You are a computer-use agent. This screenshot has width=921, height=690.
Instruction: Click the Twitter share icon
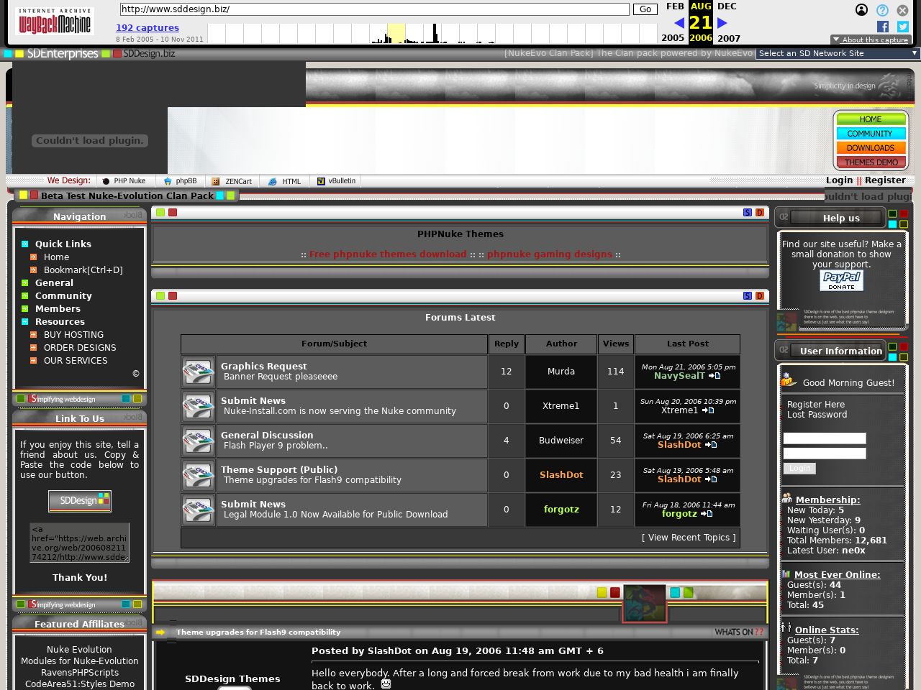coord(902,27)
